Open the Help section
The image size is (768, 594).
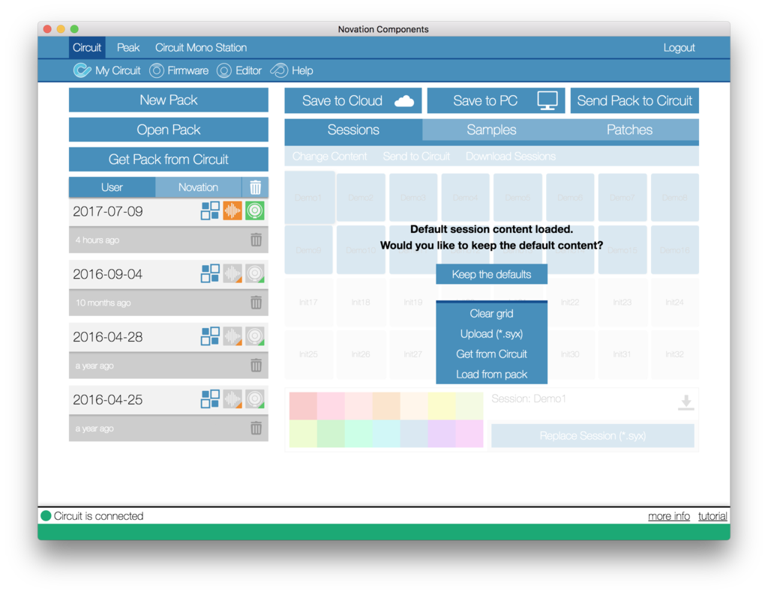click(292, 70)
